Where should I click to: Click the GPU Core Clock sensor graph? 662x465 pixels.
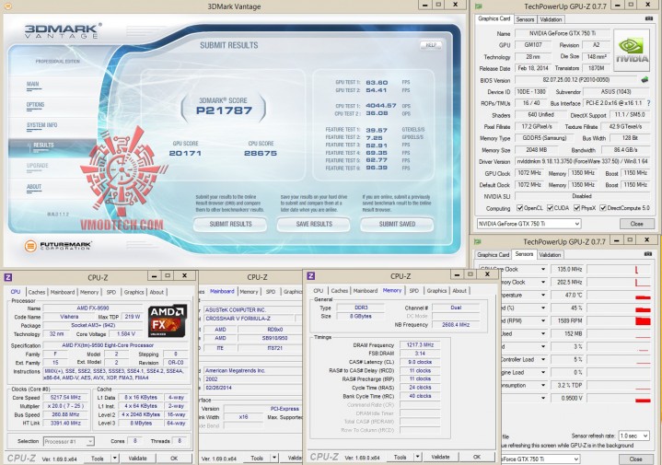pos(619,269)
